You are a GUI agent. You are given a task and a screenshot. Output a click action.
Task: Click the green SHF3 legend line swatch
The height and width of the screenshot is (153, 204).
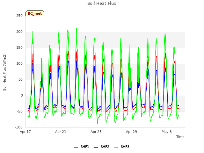tap(116, 147)
